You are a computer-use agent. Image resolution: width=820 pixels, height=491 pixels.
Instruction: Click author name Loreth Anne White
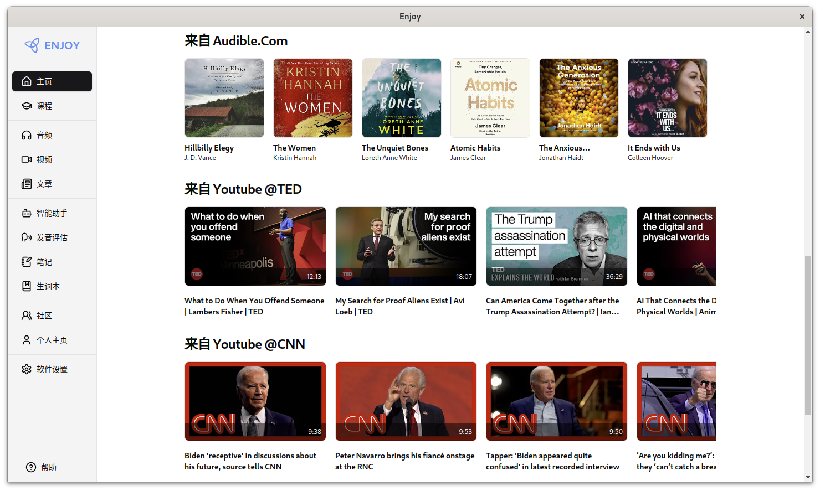pos(389,158)
